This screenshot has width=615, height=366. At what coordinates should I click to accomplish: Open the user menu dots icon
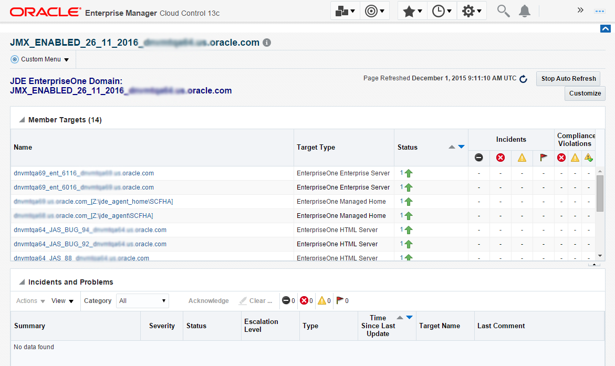(600, 11)
